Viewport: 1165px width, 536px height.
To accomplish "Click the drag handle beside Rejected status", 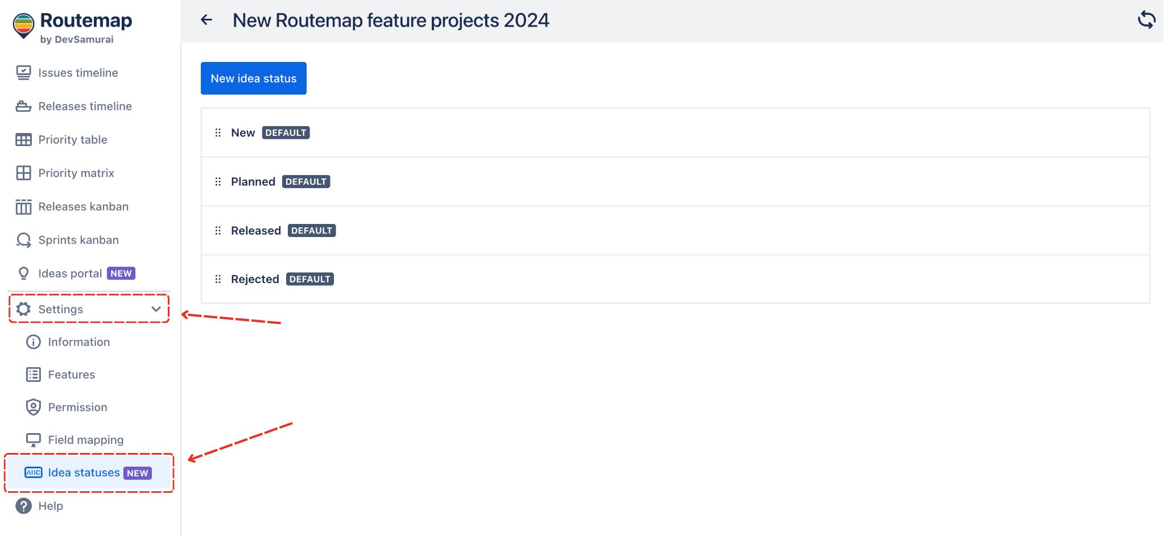I will 218,279.
